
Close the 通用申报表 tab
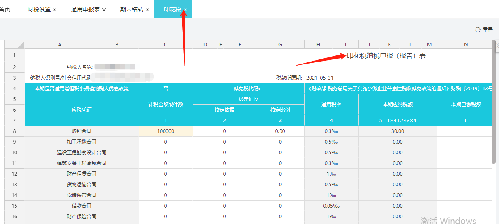[x=104, y=10]
